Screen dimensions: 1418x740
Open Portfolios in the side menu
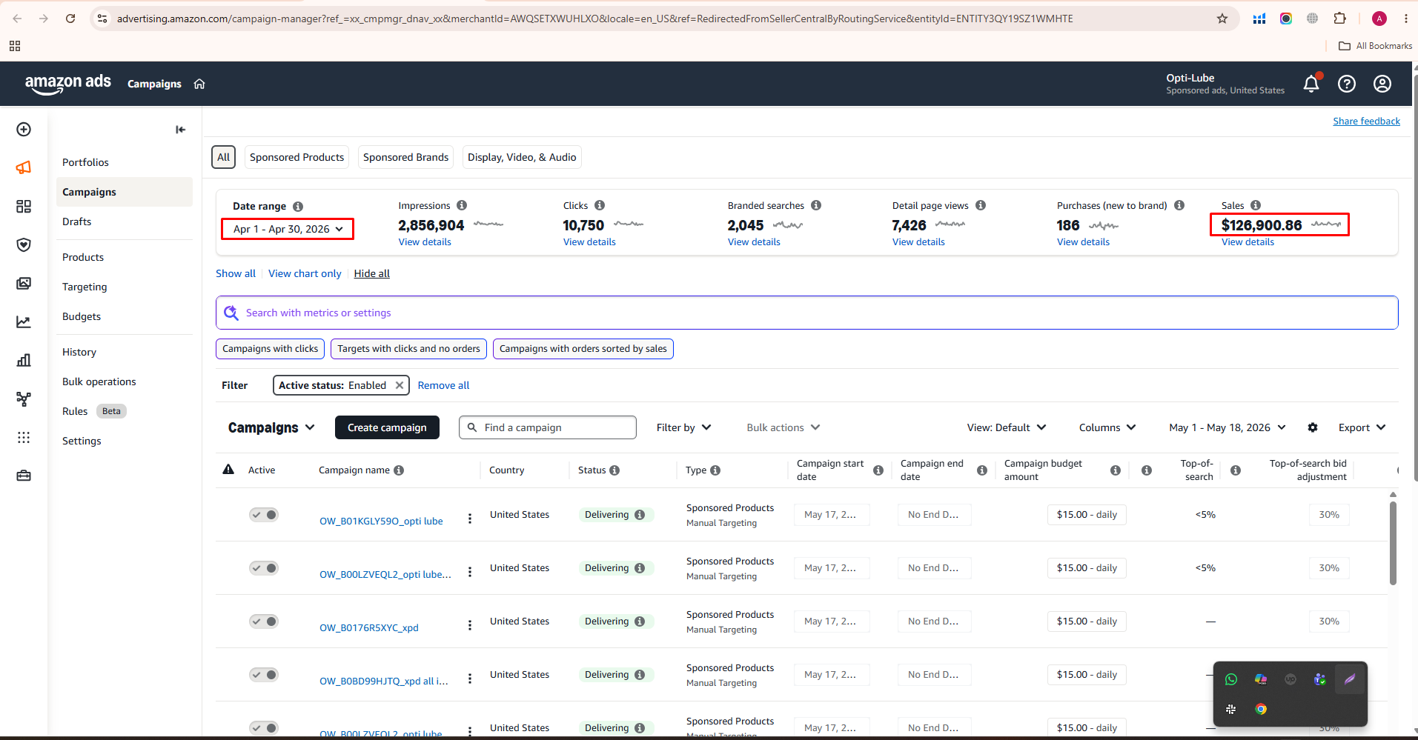point(85,162)
